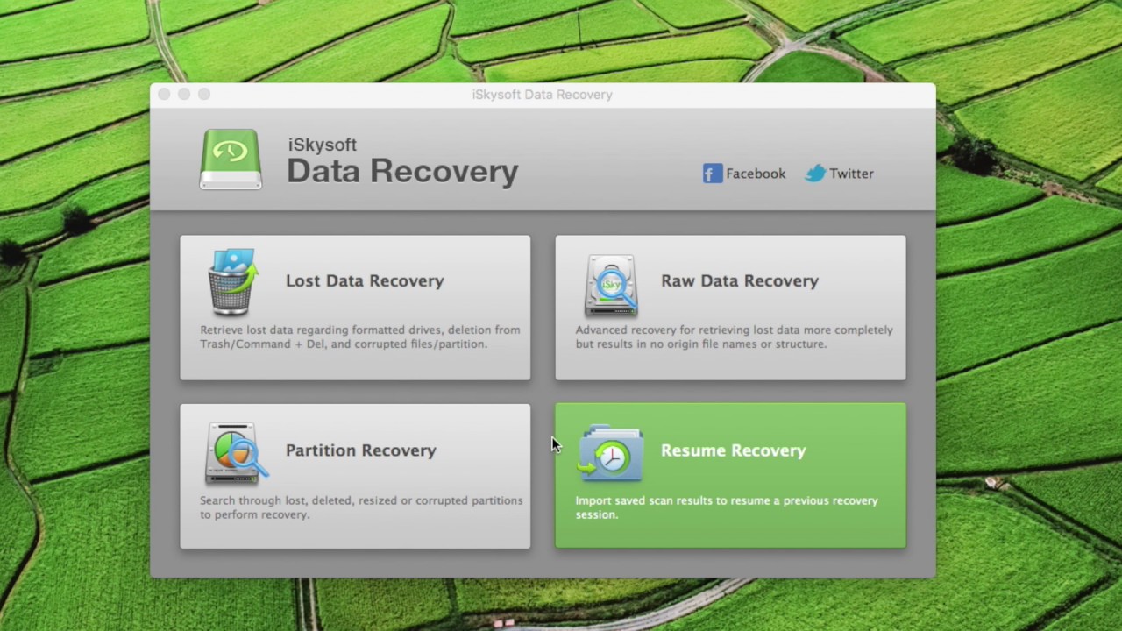Click the trash can Lost Data Recovery icon
Viewport: 1122px width, 631px height.
tap(234, 282)
